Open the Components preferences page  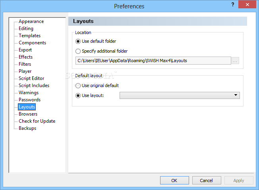pos(32,43)
